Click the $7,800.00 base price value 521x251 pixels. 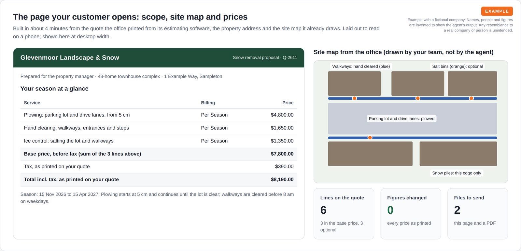[x=282, y=154]
